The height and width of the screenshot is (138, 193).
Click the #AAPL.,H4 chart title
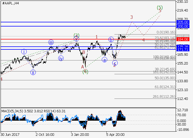pos(11,3)
